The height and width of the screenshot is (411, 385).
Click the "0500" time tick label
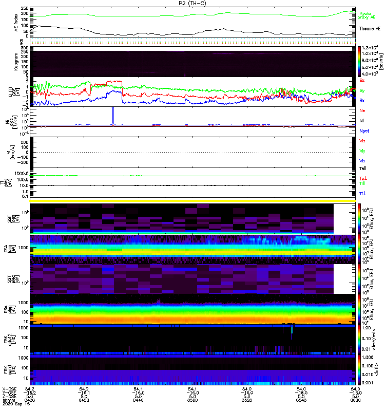coord(192,400)
